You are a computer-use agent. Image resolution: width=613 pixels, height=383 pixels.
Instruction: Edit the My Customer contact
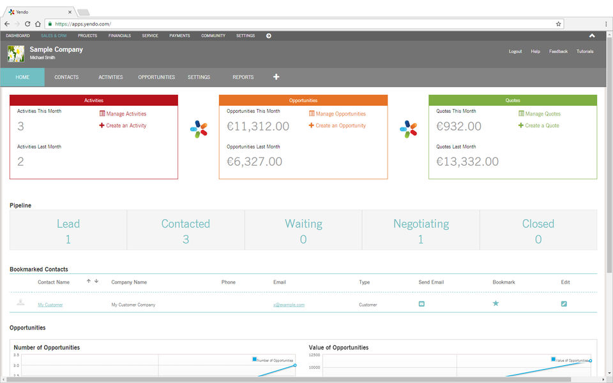coord(564,304)
